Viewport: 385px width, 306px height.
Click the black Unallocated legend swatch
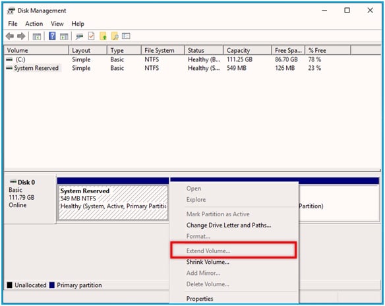10,285
